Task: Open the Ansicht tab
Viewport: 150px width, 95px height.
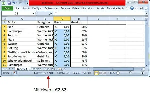Action: click(100, 8)
